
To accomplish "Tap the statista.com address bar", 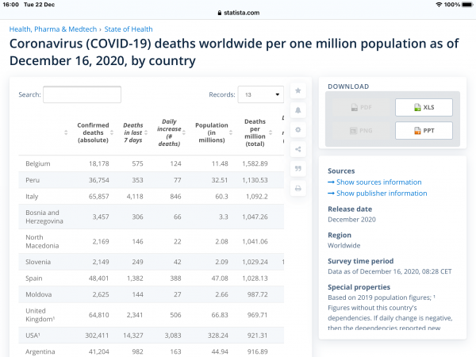I will coord(238,13).
